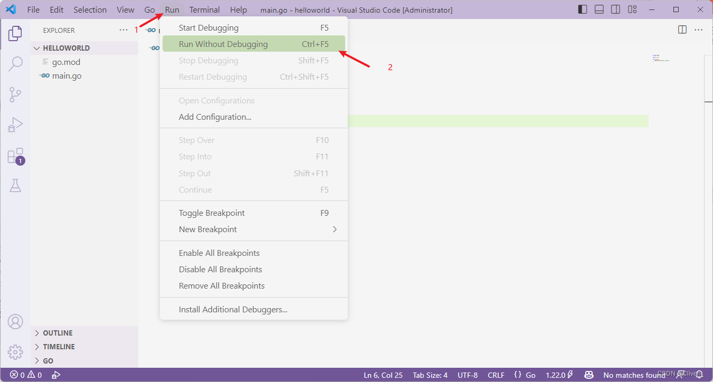Open the notifications bell in the status bar

coord(699,375)
